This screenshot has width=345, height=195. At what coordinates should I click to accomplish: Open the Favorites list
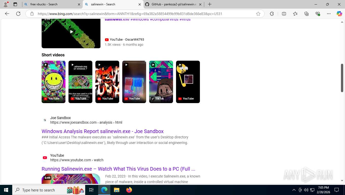[x=295, y=14]
